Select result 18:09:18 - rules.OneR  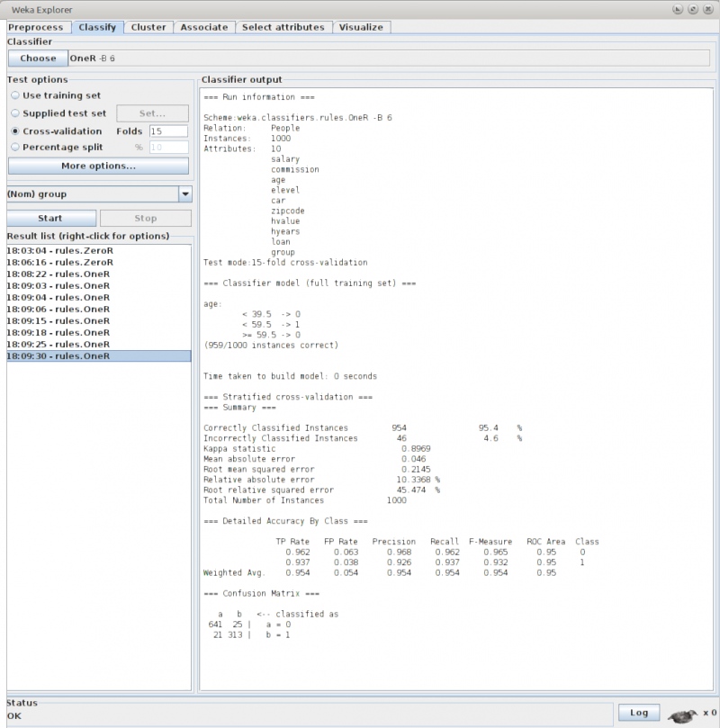(98, 333)
